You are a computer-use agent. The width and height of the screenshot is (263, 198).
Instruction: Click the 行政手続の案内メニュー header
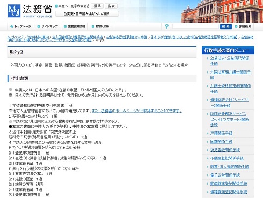point(228,50)
